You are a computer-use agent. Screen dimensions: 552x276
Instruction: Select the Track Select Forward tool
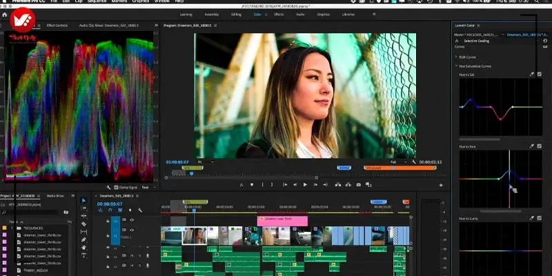[83, 208]
